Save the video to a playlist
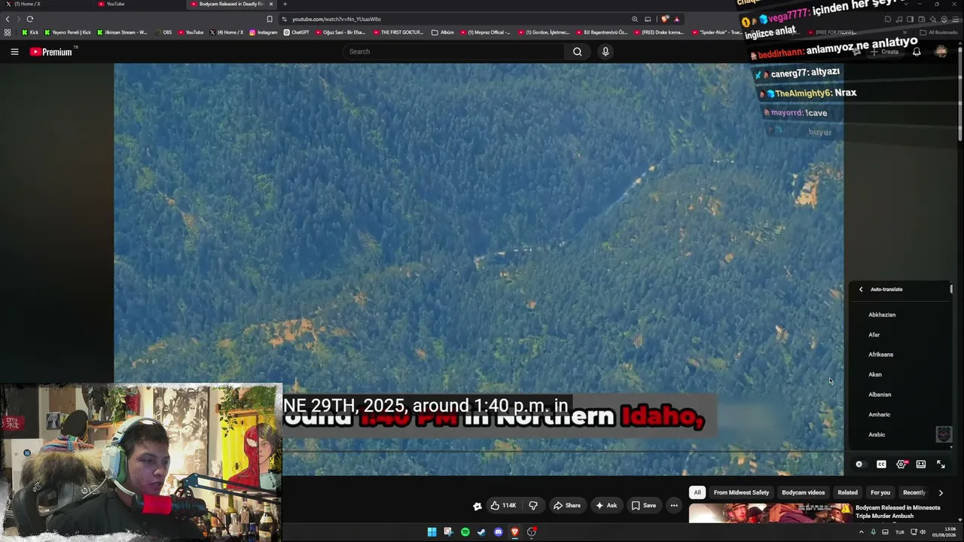Viewport: 964px width, 542px height. coord(644,505)
